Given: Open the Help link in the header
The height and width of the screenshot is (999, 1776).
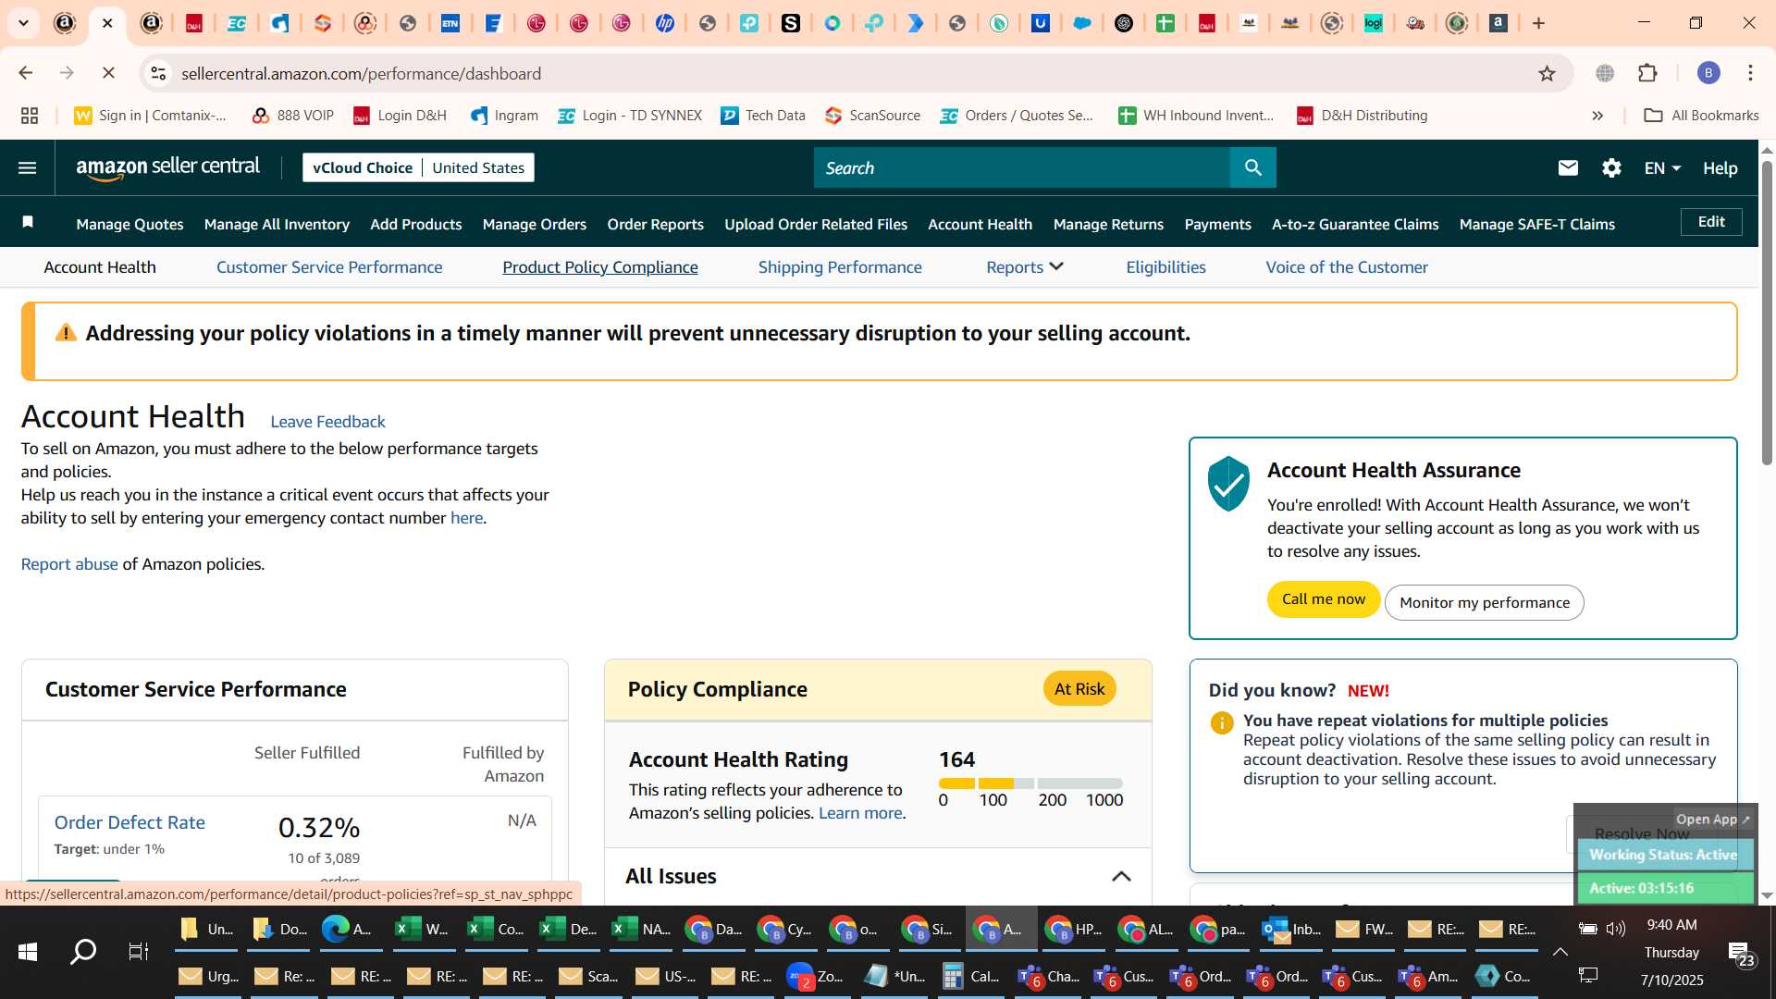Looking at the screenshot, I should [1720, 167].
